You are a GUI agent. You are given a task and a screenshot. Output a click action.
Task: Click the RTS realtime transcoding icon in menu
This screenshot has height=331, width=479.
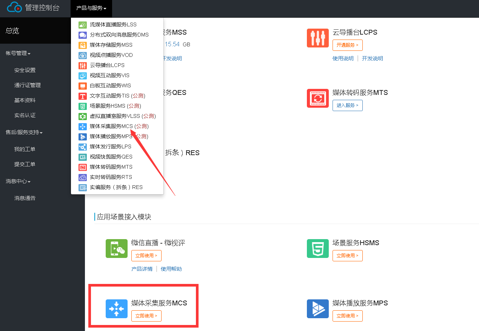pyautogui.click(x=83, y=177)
